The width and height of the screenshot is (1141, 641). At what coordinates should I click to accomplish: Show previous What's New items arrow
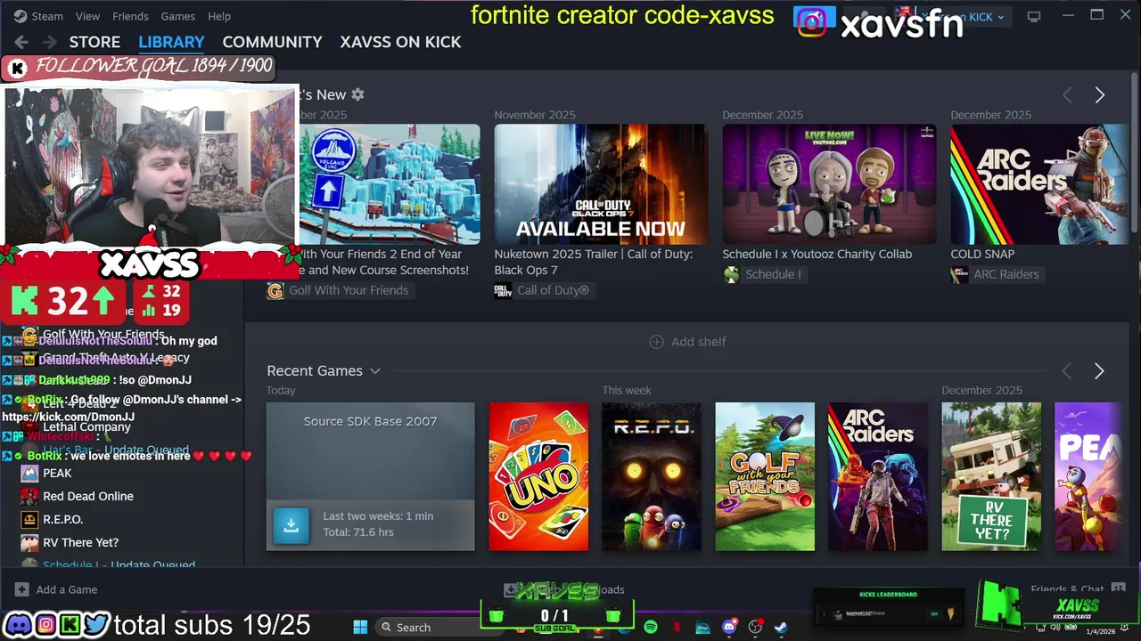(1067, 95)
